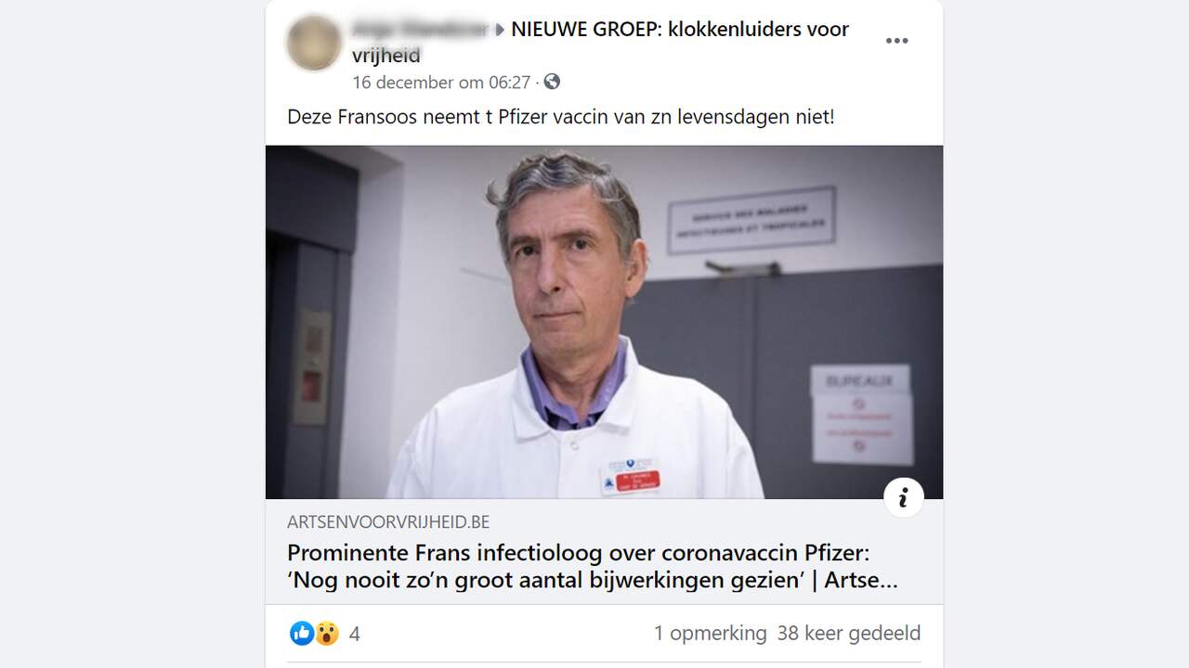Click the 16 december om 06:27 timestamp
Image resolution: width=1189 pixels, height=668 pixels.
coord(441,82)
